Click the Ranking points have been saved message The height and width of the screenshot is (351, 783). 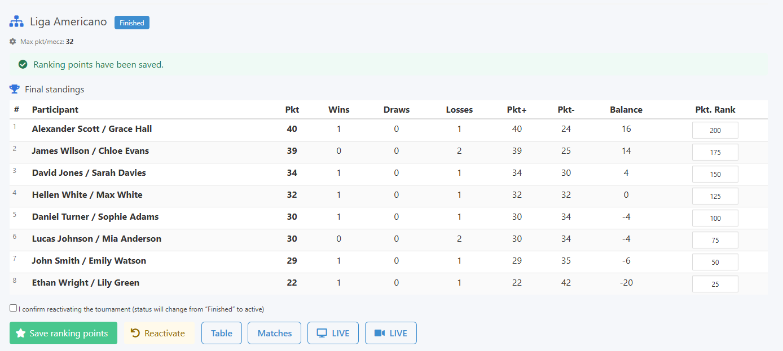click(99, 65)
